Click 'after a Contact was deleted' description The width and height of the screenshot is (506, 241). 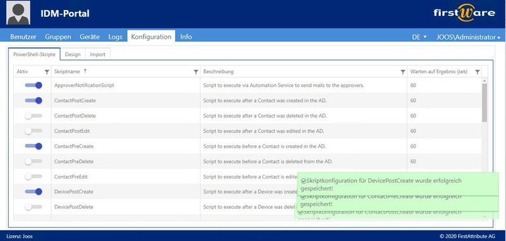tap(265, 116)
